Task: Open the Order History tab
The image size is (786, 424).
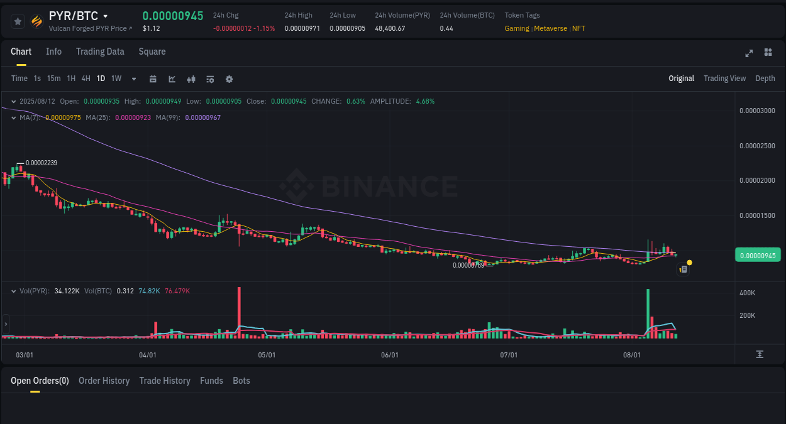Action: (x=104, y=381)
